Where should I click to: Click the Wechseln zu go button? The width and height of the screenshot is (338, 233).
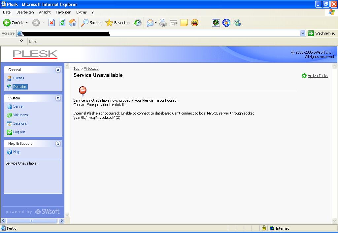(321, 33)
